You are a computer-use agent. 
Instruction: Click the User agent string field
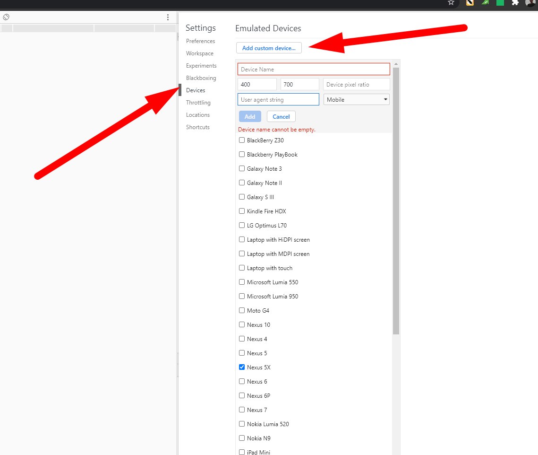pos(278,99)
